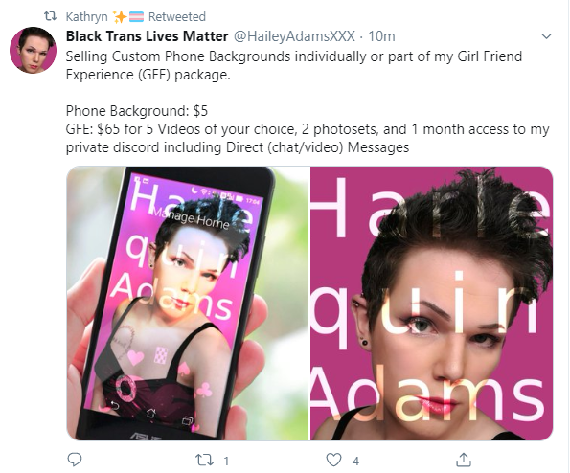
Task: Click the small retweet icon beside Kathryn
Action: point(50,16)
